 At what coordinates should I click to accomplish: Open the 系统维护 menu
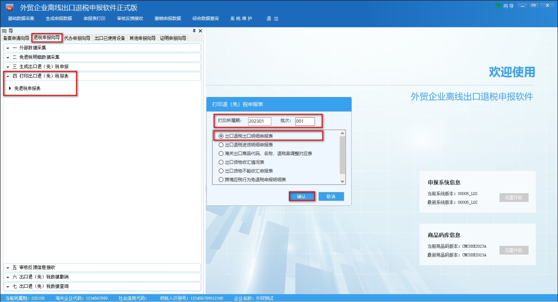click(241, 18)
